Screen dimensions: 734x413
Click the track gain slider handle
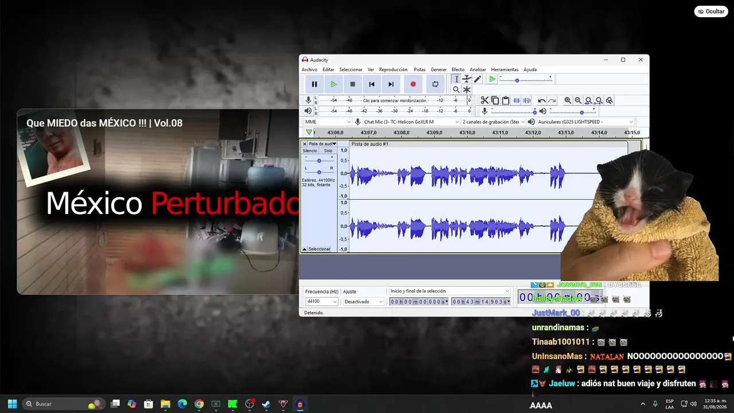pyautogui.click(x=319, y=161)
